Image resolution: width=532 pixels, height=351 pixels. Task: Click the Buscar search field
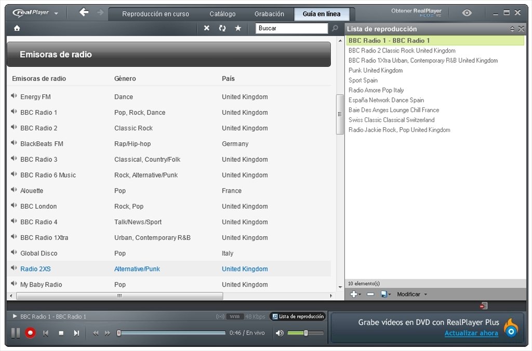coord(291,28)
